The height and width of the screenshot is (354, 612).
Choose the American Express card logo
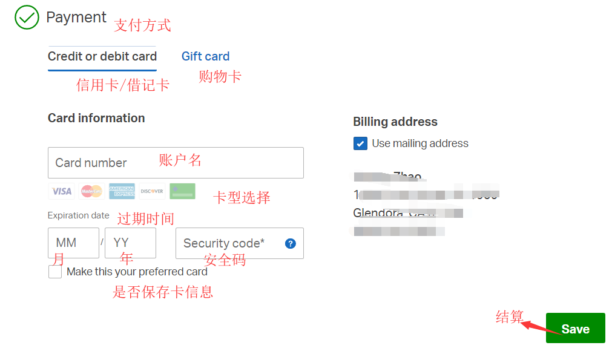[x=122, y=191]
